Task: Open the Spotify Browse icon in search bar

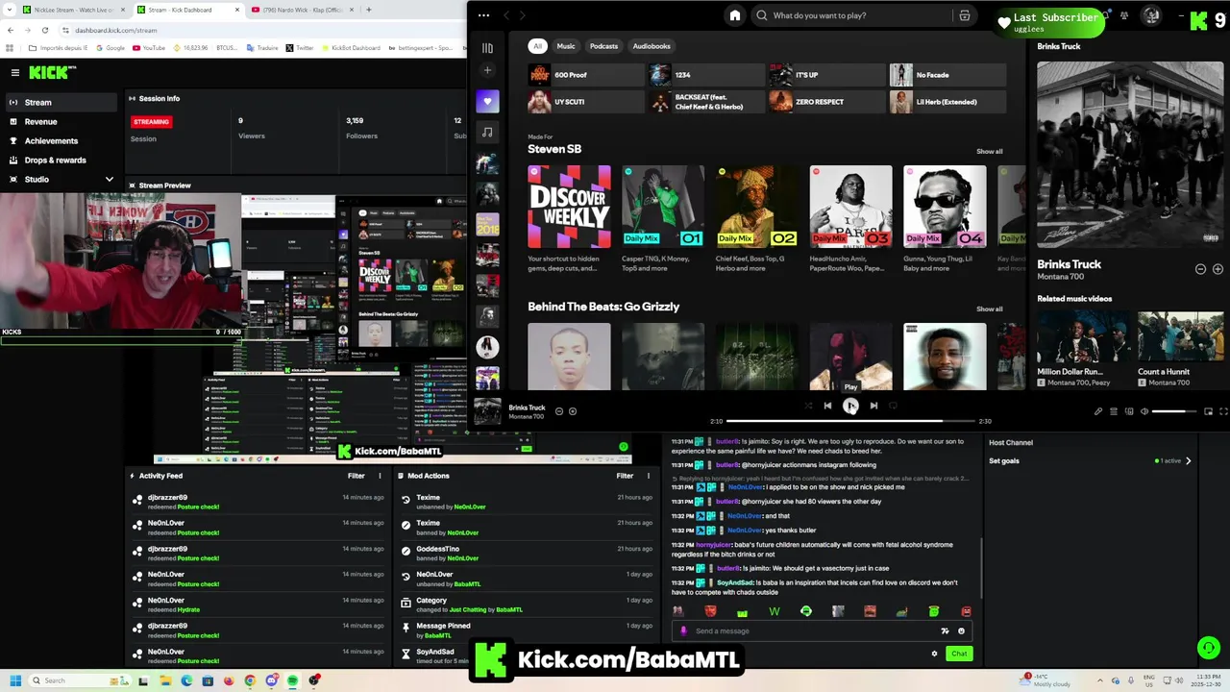Action: click(965, 15)
